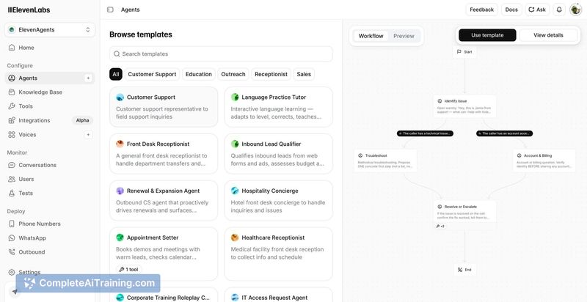Open Tests under Monitor
587x302 pixels.
pyautogui.click(x=50, y=194)
